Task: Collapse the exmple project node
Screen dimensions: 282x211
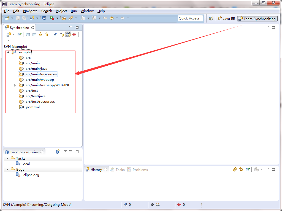Action: point(8,52)
